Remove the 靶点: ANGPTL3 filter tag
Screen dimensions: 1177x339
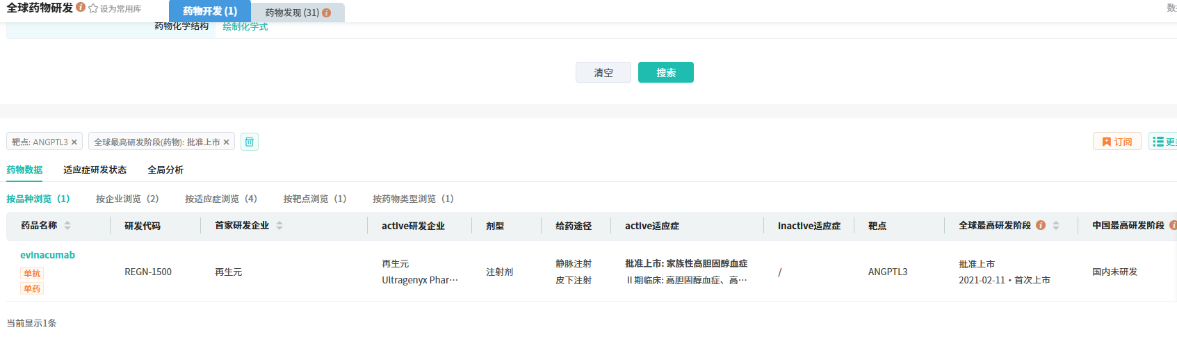[x=74, y=142]
